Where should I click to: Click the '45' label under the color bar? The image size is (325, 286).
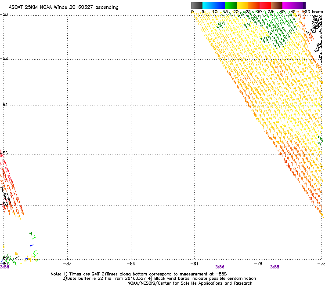pos(293,11)
